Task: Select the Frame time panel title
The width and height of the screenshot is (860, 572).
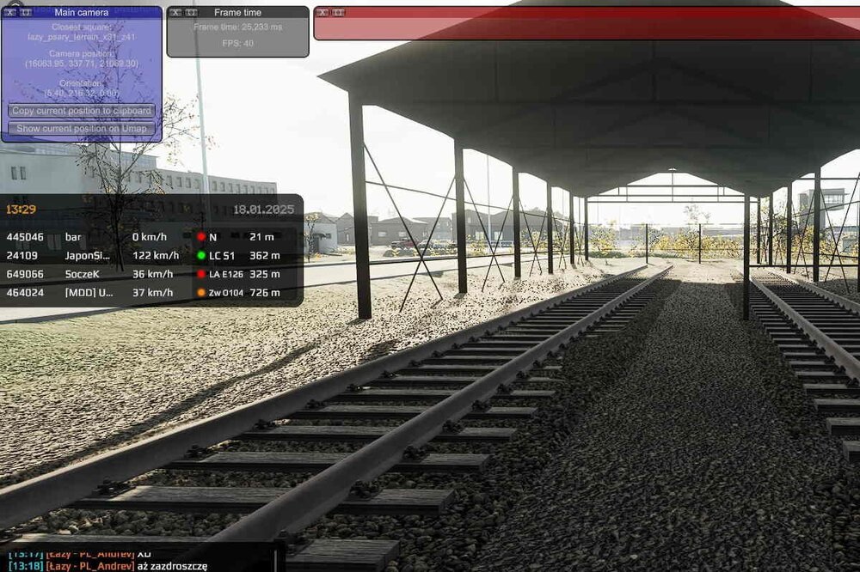Action: pyautogui.click(x=237, y=12)
